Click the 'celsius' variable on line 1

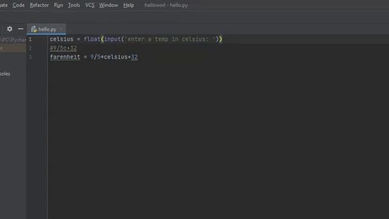(x=61, y=39)
